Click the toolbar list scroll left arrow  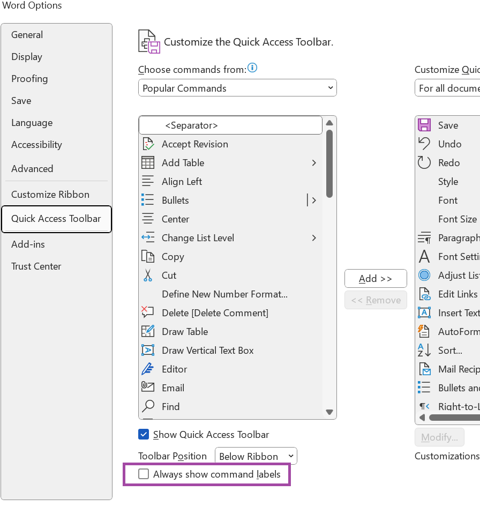(x=422, y=418)
